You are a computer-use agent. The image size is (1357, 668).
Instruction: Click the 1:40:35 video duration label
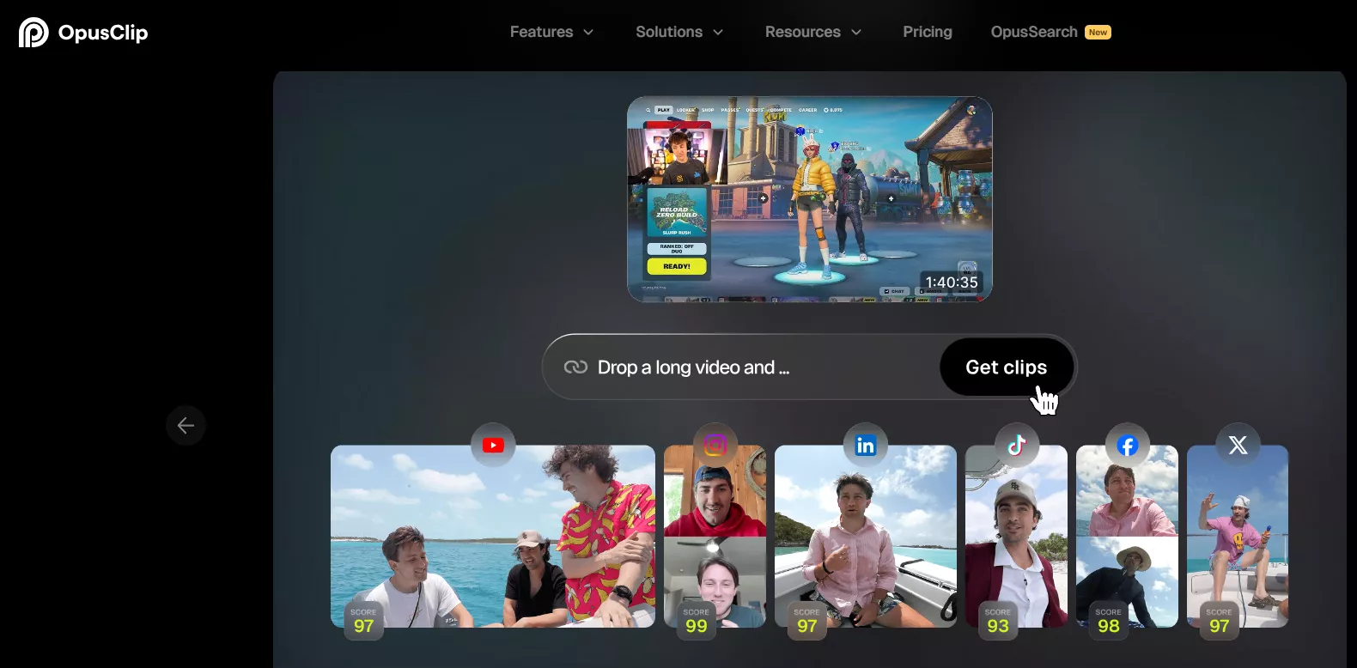click(952, 282)
